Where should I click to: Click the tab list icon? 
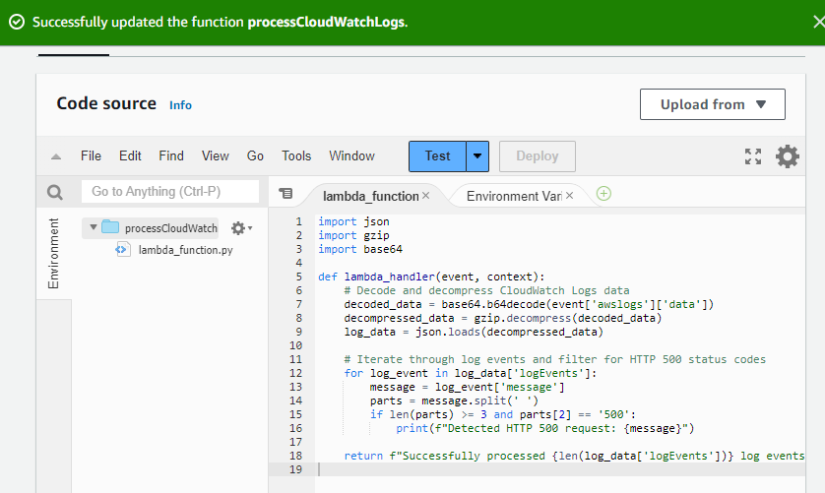pyautogui.click(x=286, y=195)
